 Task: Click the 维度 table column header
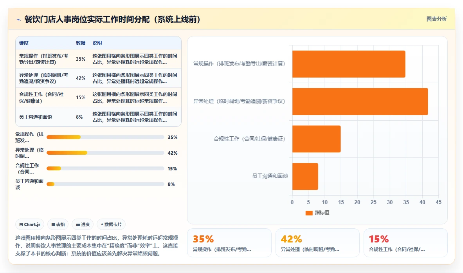tap(24, 43)
